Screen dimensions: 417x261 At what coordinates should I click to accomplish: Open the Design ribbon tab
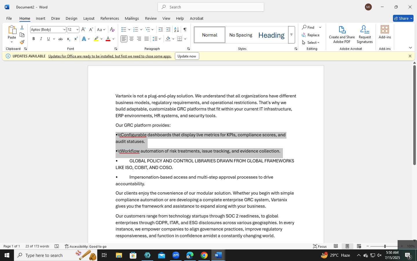72,18
